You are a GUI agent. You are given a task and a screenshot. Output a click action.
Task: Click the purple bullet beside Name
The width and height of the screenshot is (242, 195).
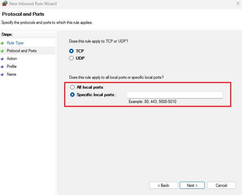click(x=2, y=75)
